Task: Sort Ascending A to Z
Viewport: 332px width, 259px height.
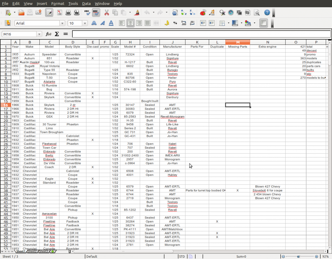Action: click(x=184, y=12)
